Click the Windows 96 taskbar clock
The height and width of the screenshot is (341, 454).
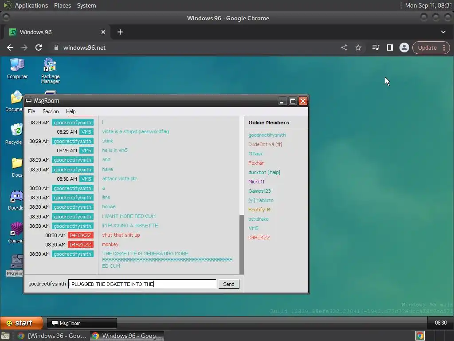pyautogui.click(x=441, y=323)
